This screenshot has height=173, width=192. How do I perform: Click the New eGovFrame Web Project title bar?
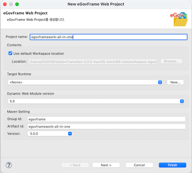96,4
